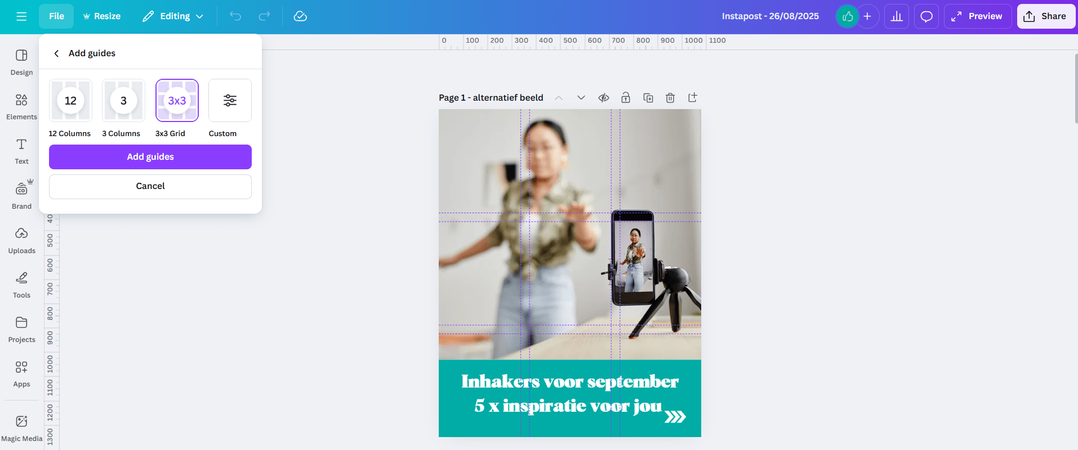
Task: Open the Brand sidebar panel
Action: (x=21, y=196)
